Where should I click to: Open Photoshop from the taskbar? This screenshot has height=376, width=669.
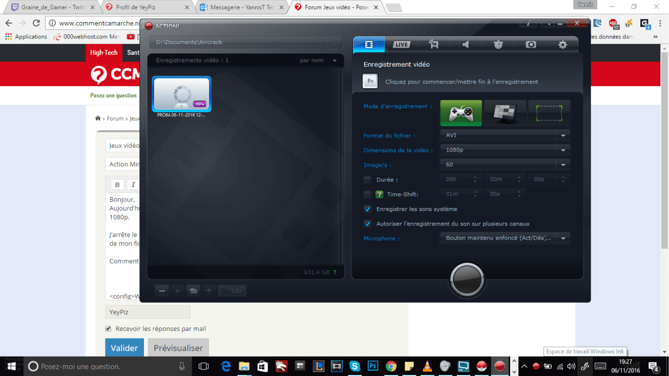click(x=373, y=366)
